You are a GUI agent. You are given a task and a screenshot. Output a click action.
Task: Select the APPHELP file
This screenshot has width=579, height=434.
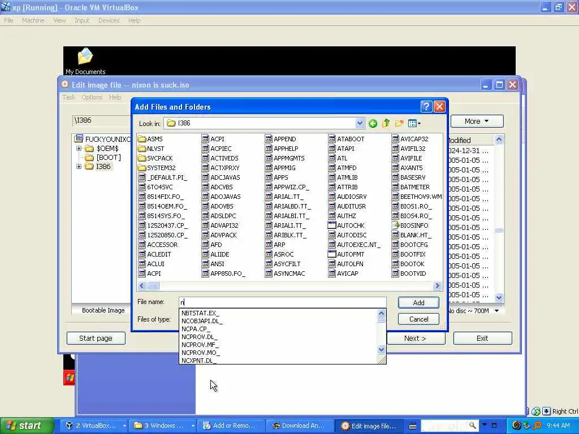282,149
